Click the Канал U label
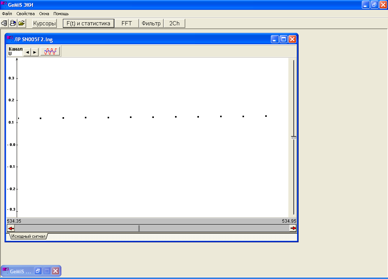Image resolution: width=388 pixels, height=279 pixels. point(15,51)
